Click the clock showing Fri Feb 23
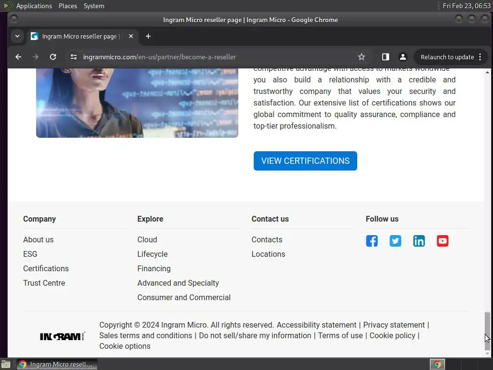 pos(467,6)
